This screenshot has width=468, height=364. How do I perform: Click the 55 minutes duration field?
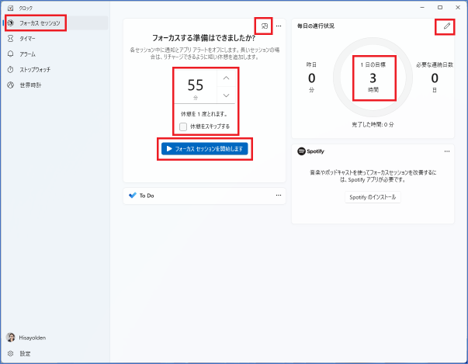tap(195, 86)
